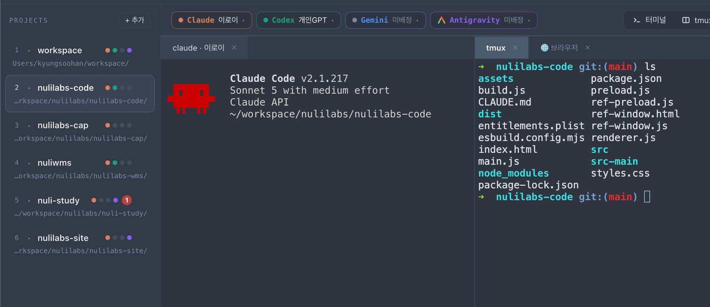Select the nuli-study project
This screenshot has width=710, height=307.
click(80, 206)
